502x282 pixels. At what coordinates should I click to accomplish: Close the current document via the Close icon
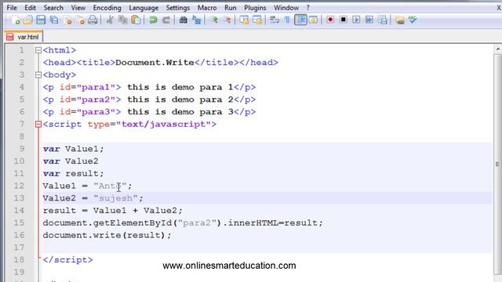coord(67,20)
